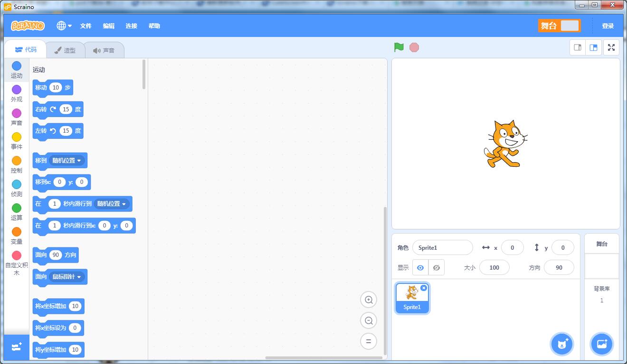The height and width of the screenshot is (364, 627).
Task: Select the 事件 (Events) block category
Action: [x=17, y=141]
